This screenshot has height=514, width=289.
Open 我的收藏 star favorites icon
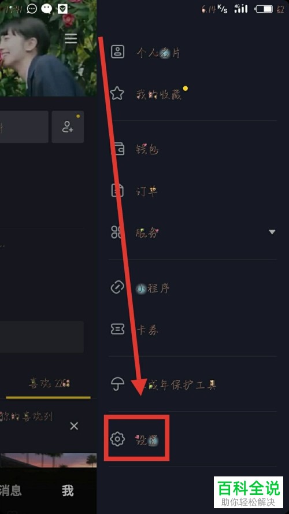pos(117,94)
